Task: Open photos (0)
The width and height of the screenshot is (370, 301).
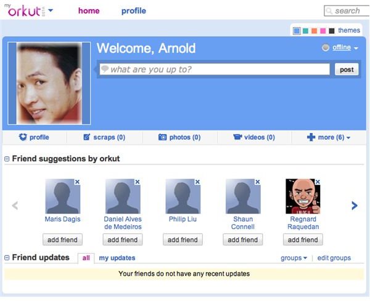Action: 185,137
